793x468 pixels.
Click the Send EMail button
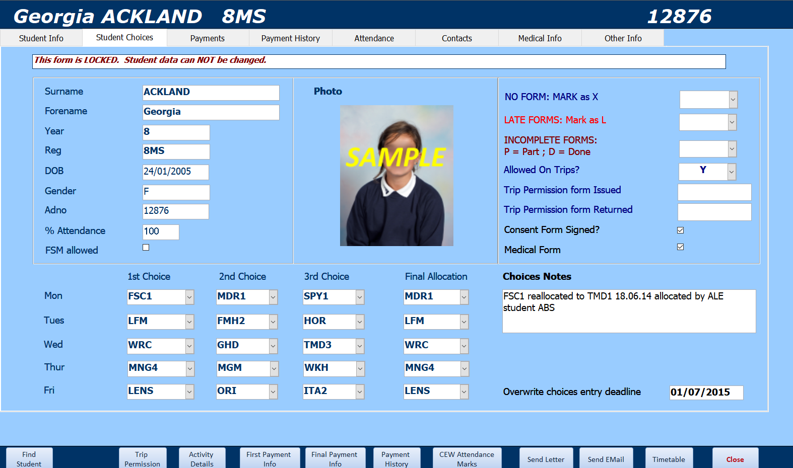click(606, 458)
